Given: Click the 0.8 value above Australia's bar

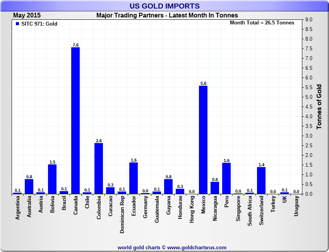Looking at the screenshot, I should coord(29,177).
